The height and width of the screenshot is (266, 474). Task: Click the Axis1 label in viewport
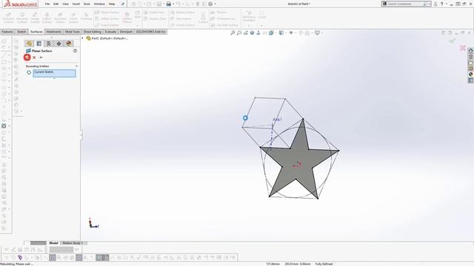click(277, 120)
